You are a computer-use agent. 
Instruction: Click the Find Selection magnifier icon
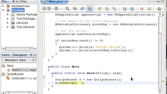pos(67,9)
